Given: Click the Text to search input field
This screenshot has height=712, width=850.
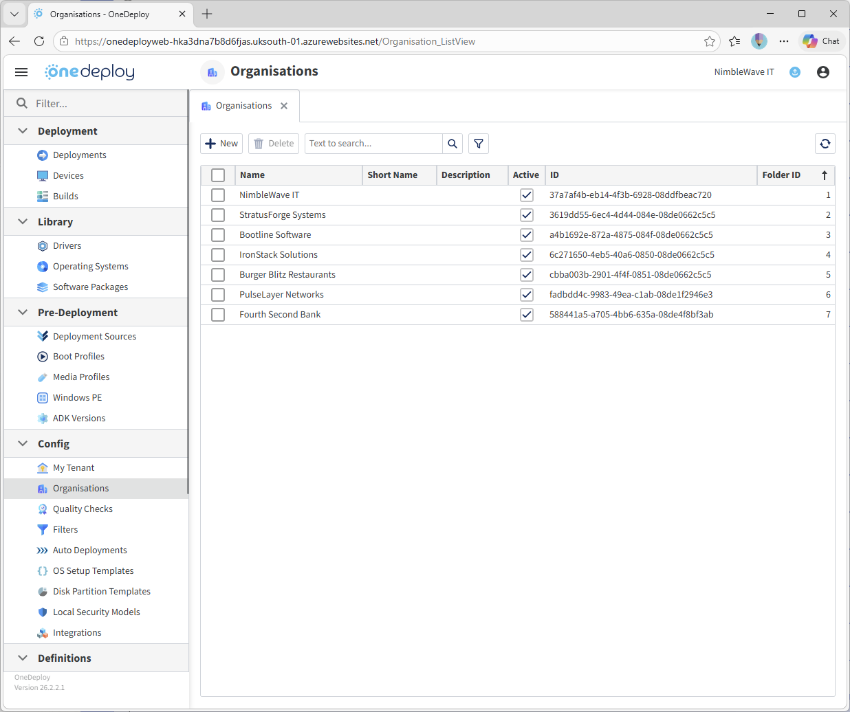Looking at the screenshot, I should click(x=373, y=144).
